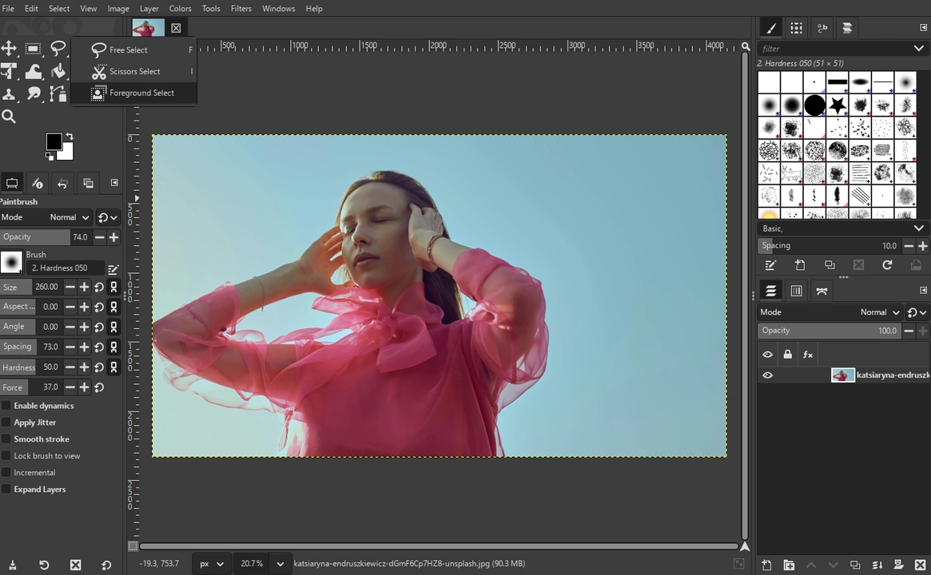Hide the katsiaryna-endruszkiewicz layer via eye icon
Screen dimensions: 931x575
click(768, 375)
